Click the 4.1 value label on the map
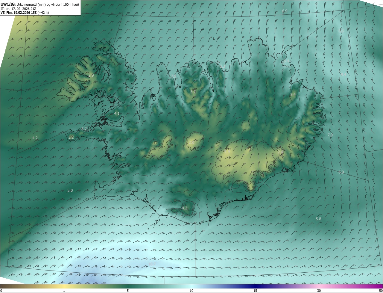Screen dimensions: 383x293 pyautogui.click(x=117, y=114)
